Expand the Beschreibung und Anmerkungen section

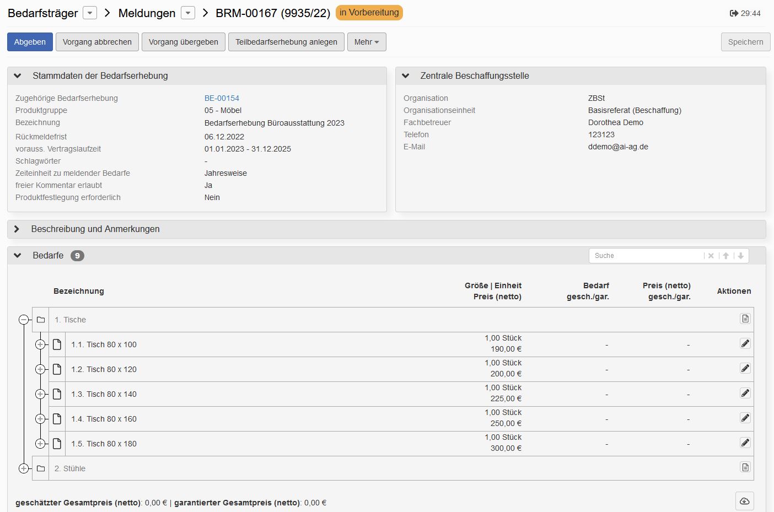[x=17, y=229]
